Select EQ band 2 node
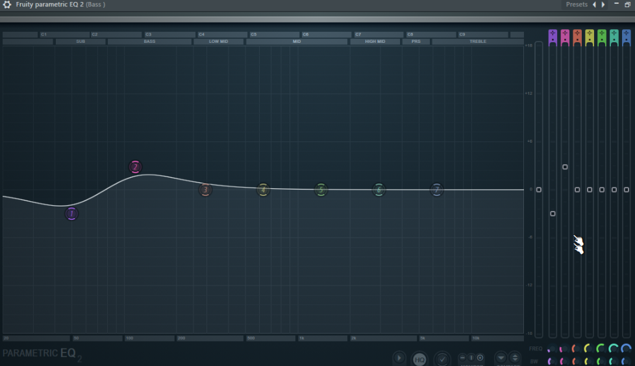The width and height of the screenshot is (635, 366). coord(135,167)
